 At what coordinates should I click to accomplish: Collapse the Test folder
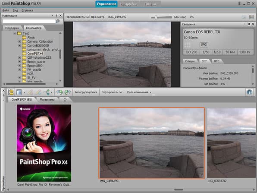pyautogui.click(x=15, y=33)
